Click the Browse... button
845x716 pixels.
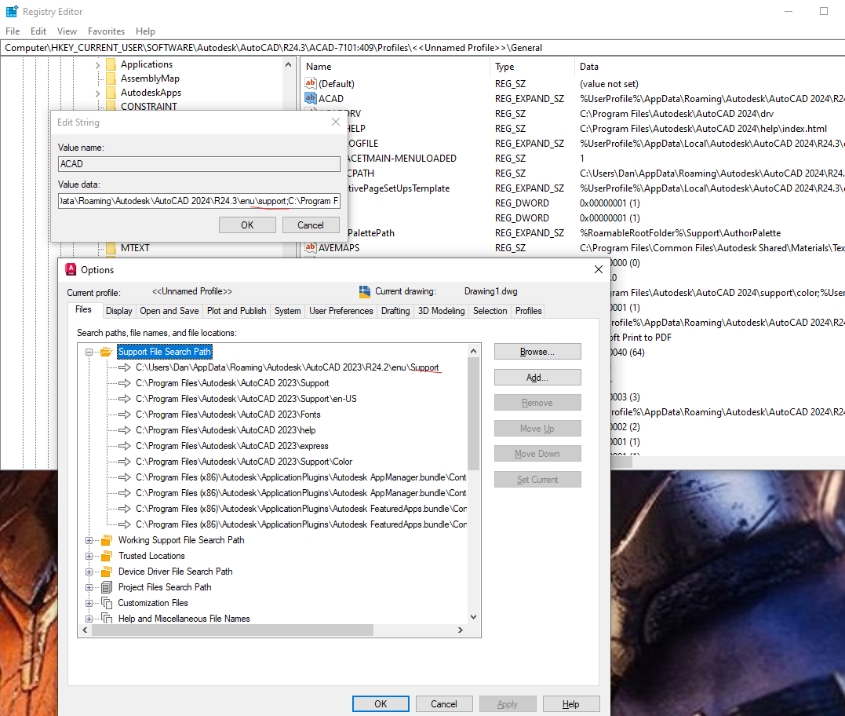click(537, 352)
